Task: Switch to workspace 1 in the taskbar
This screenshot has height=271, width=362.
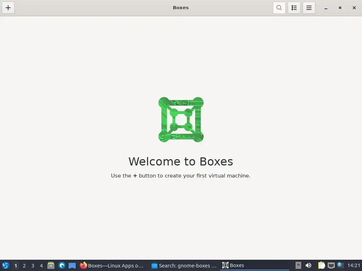Action: click(x=16, y=266)
